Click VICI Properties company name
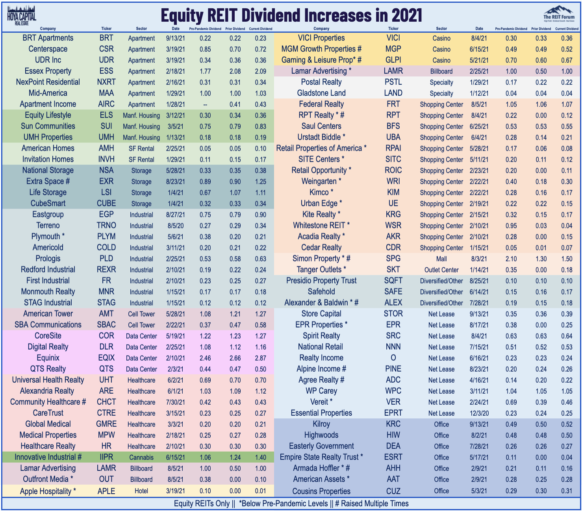The height and width of the screenshot is (511, 582). pos(321,38)
